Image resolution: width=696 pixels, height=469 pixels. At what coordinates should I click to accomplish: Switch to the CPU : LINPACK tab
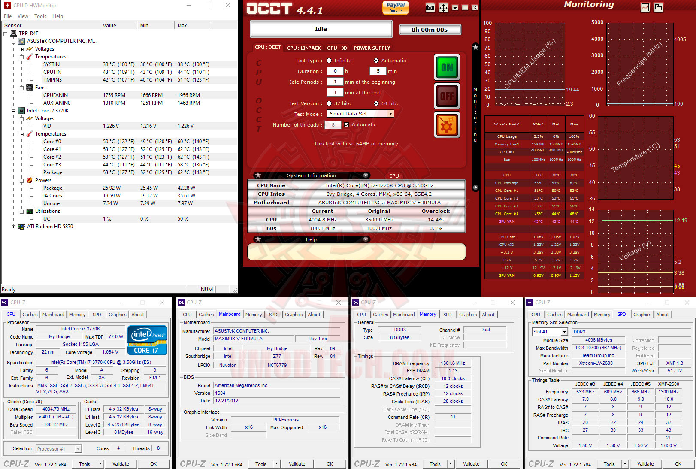click(x=304, y=48)
